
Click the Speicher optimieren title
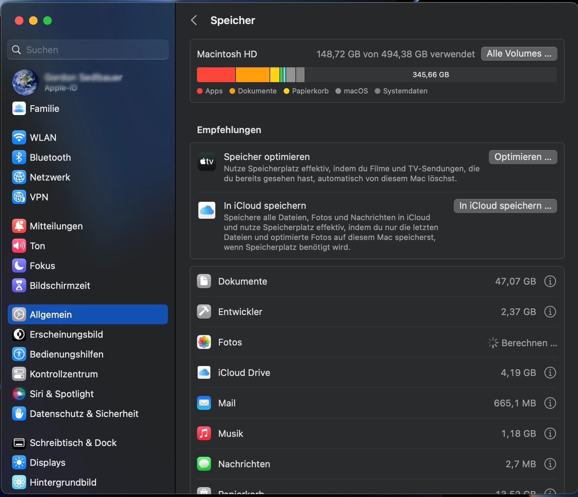pos(267,157)
